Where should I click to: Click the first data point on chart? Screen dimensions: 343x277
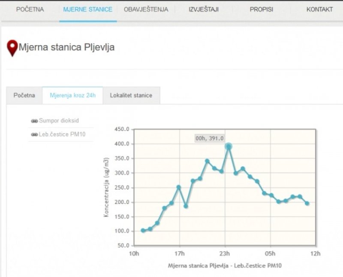tap(143, 231)
